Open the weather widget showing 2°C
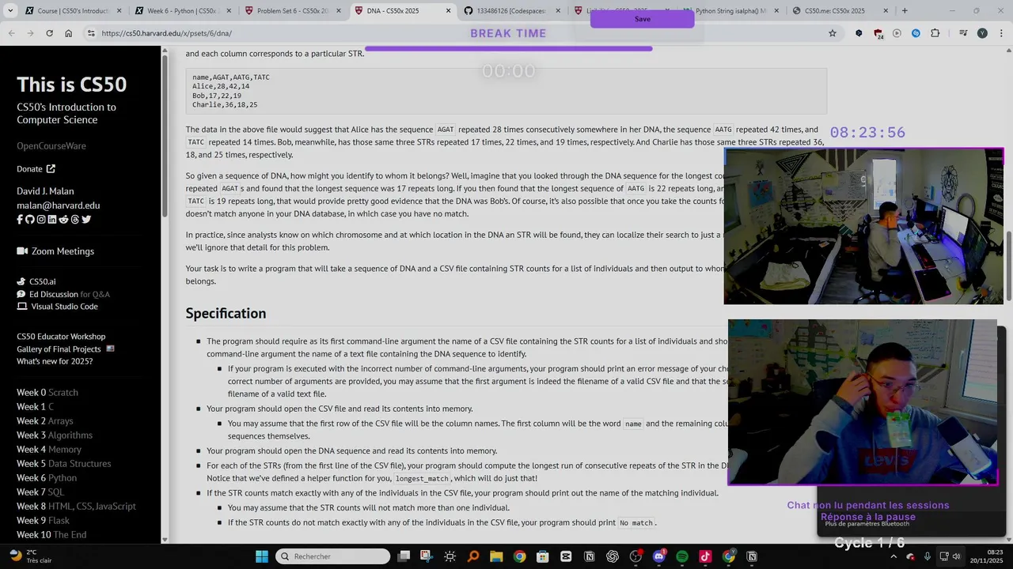This screenshot has width=1013, height=569. tap(30, 556)
